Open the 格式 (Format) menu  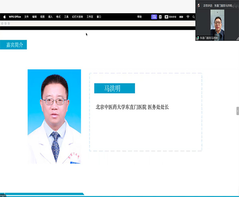point(58,17)
